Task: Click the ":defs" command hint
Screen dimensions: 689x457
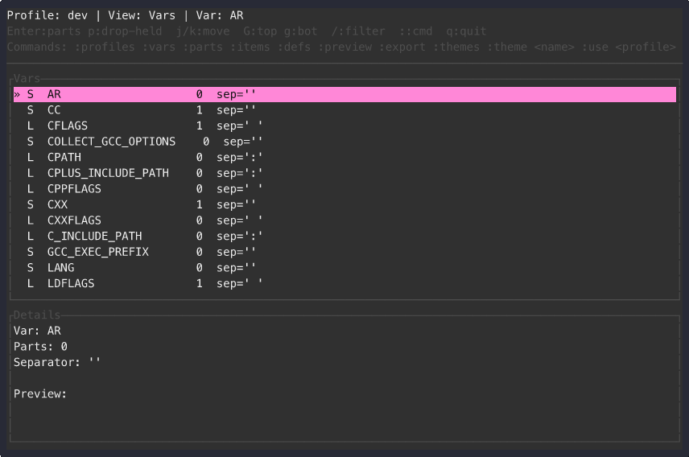Action: tap(294, 47)
